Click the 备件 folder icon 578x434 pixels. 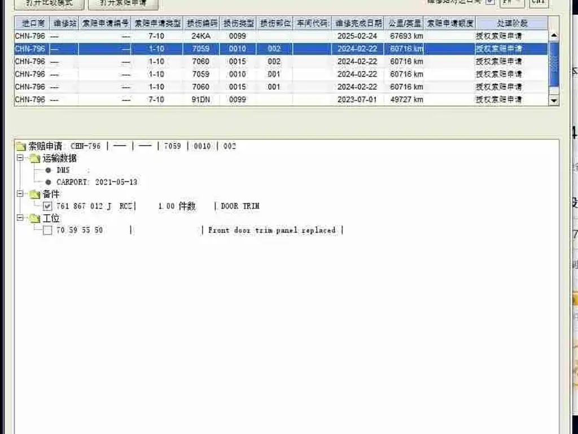(34, 194)
